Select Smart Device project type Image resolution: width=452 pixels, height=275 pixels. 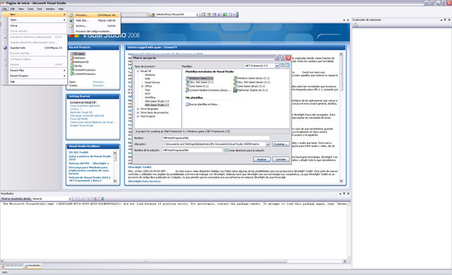click(152, 82)
